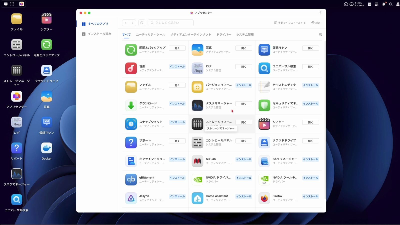
Task: Install Home Assistant
Action: pyautogui.click(x=244, y=196)
